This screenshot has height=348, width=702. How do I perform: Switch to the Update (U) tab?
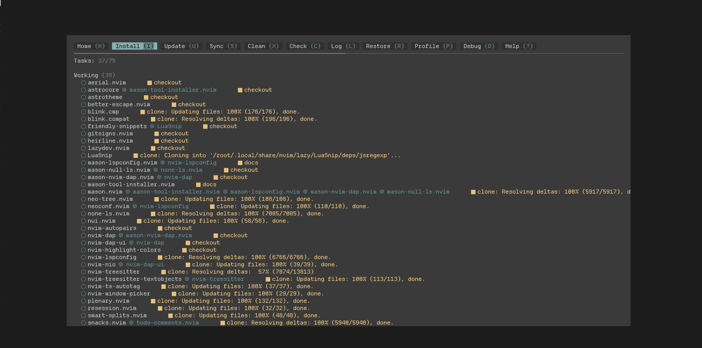[x=181, y=46]
